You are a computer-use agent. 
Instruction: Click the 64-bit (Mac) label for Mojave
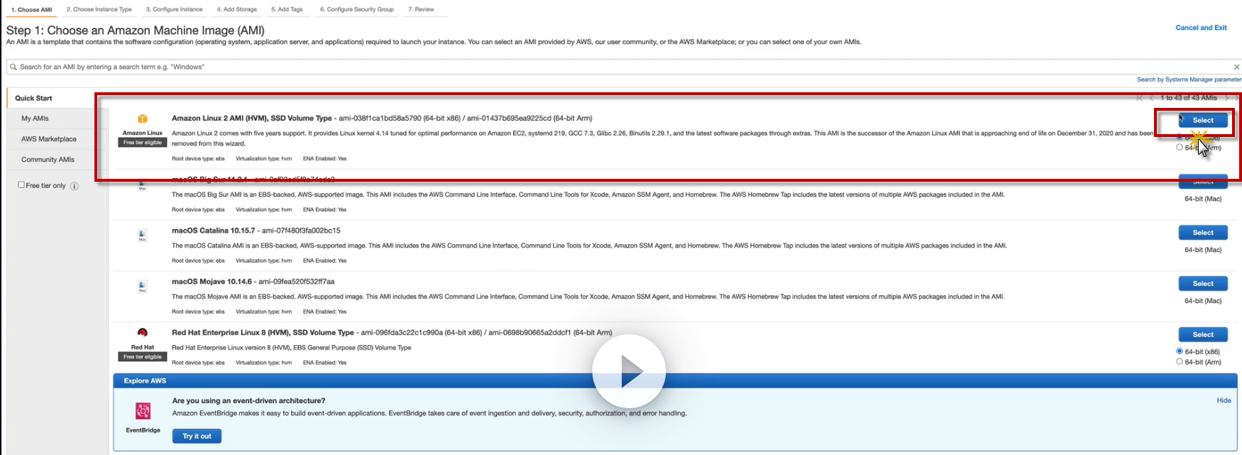tap(1203, 301)
